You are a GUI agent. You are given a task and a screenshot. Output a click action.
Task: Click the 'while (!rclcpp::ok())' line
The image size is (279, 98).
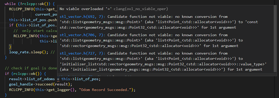pyautogui.click(x=30, y=4)
